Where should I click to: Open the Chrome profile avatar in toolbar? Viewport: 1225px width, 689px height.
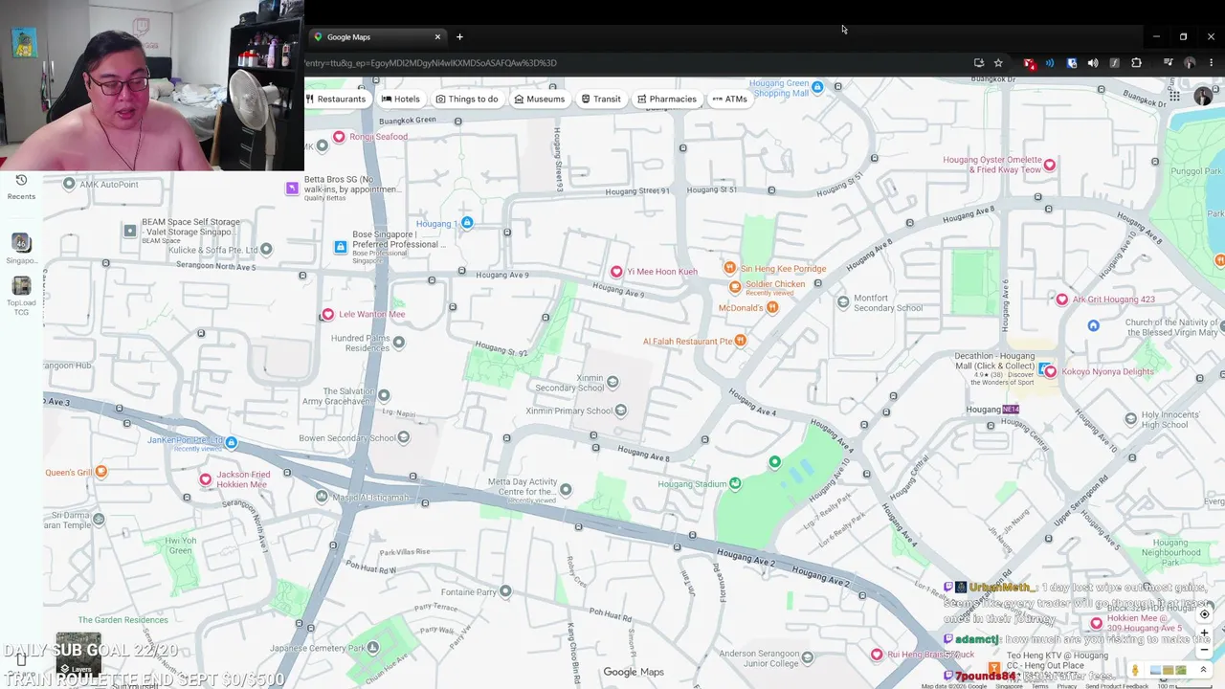(x=1190, y=63)
